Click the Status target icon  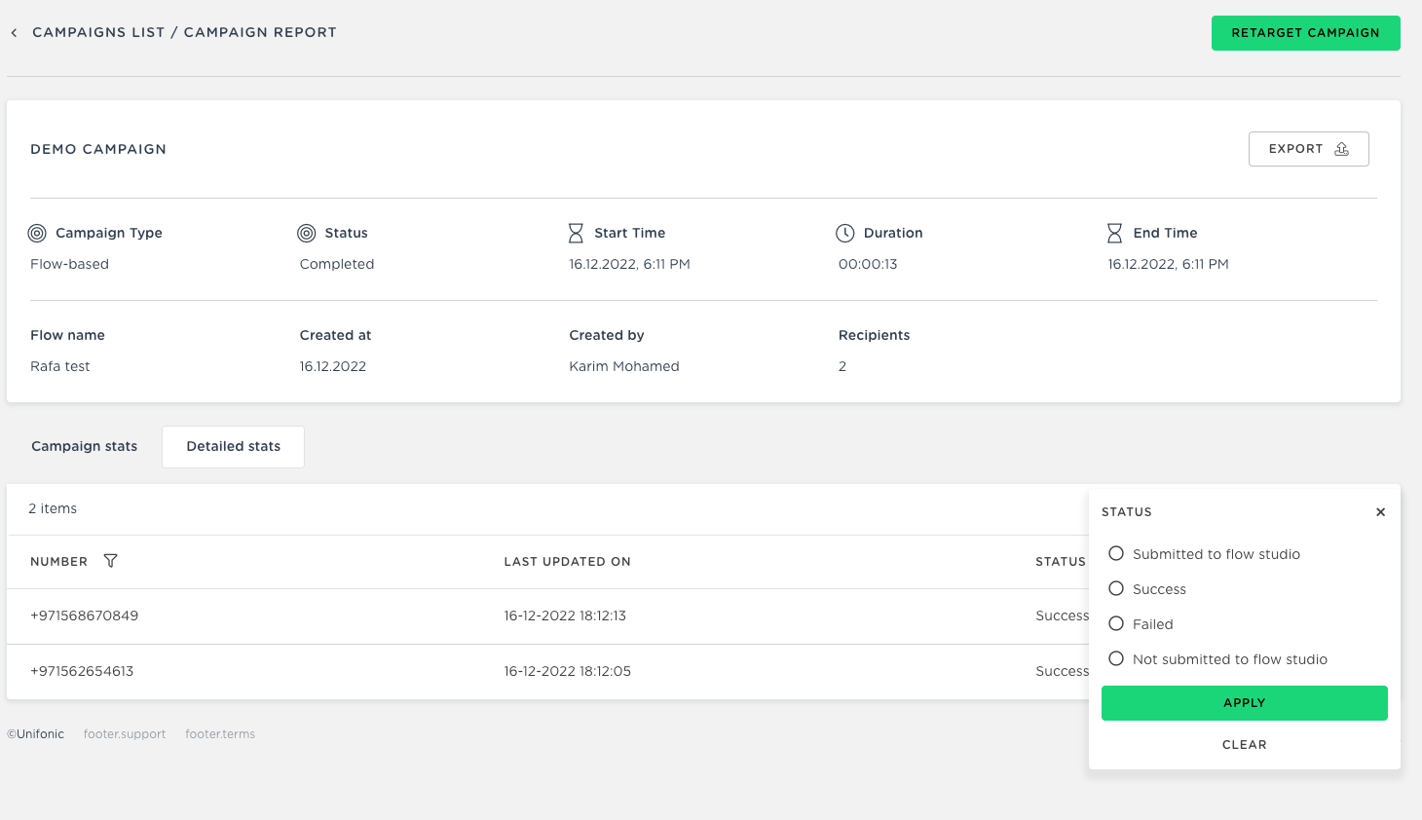click(x=307, y=233)
